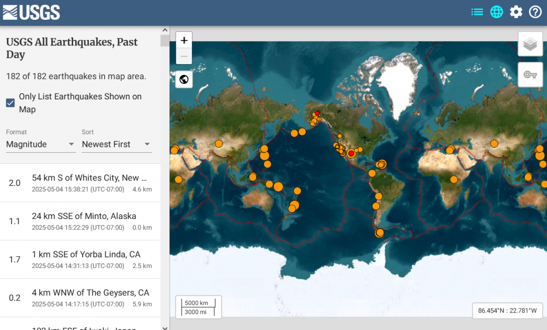Zoom to world extent globe button
547x330 pixels.
point(184,80)
